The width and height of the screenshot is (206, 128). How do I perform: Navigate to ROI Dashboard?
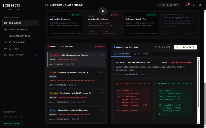[21, 42]
